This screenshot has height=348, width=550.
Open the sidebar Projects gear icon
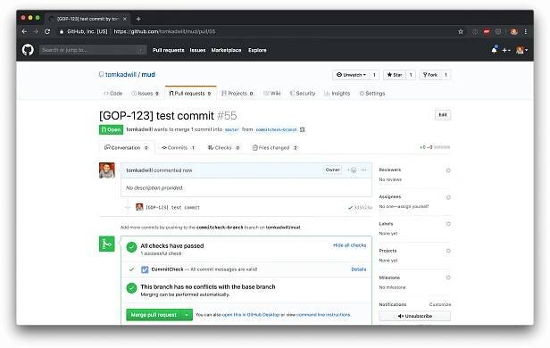click(448, 251)
